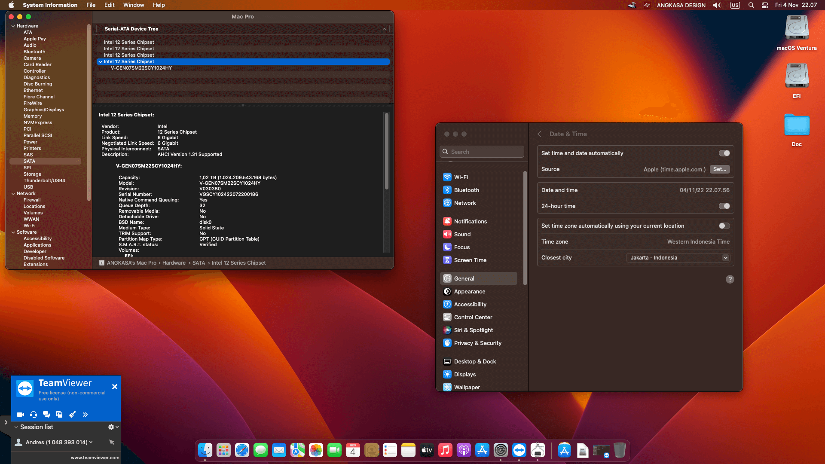Open TeamViewer chat icon
Viewport: 825px width, 464px height.
coord(46,415)
